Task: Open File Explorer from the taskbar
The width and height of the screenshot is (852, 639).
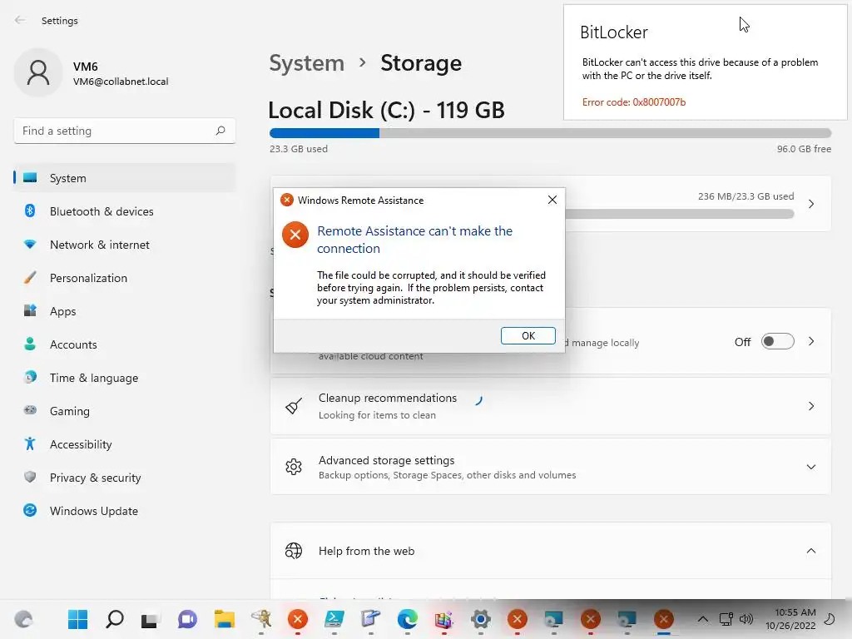Action: (224, 619)
